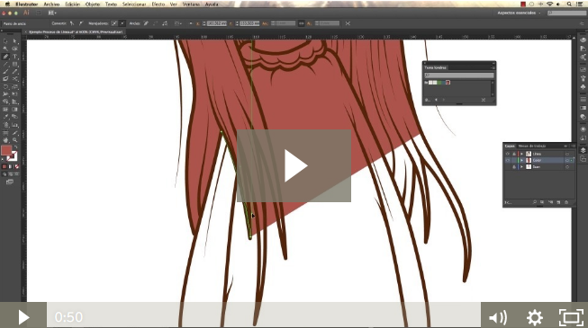Image resolution: width=588 pixels, height=328 pixels.
Task: Toggle visibility eye of Color layer
Action: pos(508,160)
